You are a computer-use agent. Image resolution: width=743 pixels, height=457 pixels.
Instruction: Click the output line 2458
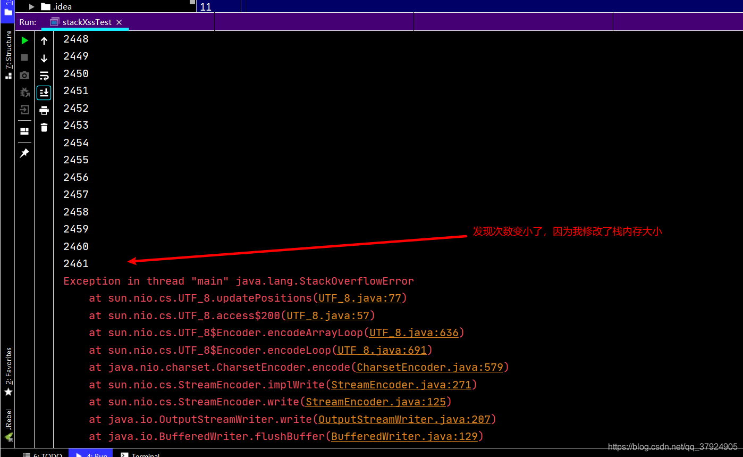tap(76, 212)
